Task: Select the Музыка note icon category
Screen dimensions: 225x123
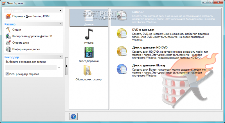Action: (x=89, y=34)
